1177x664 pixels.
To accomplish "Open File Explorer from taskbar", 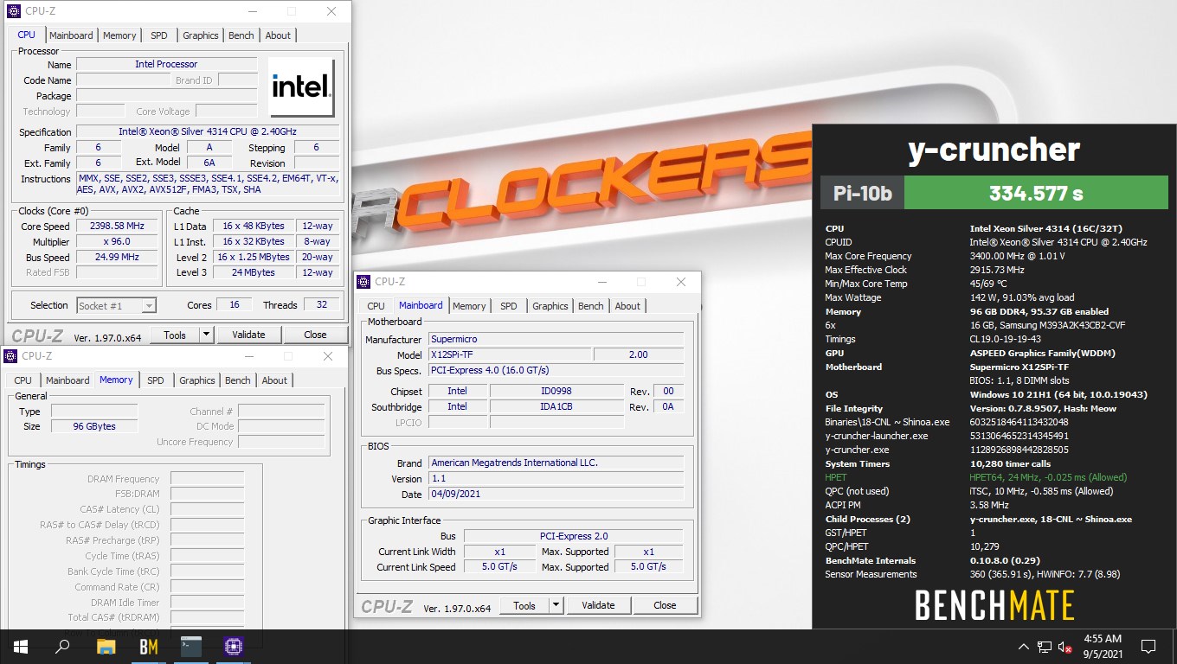I will (x=106, y=646).
